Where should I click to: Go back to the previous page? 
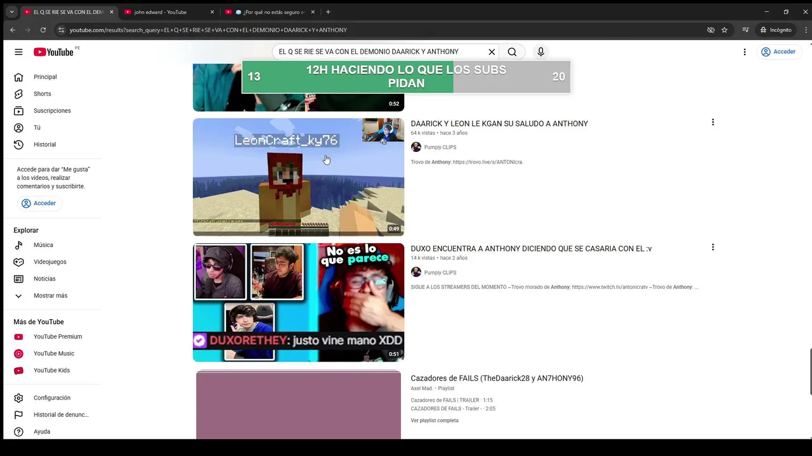click(x=12, y=30)
